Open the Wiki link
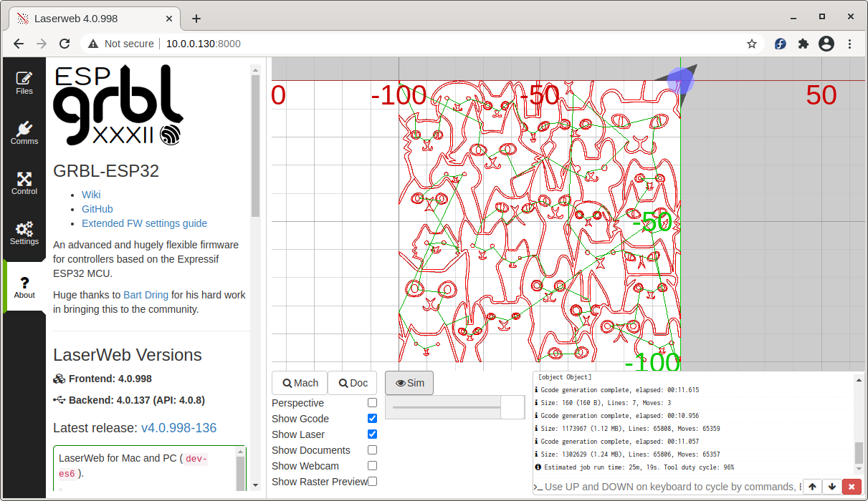 click(91, 195)
